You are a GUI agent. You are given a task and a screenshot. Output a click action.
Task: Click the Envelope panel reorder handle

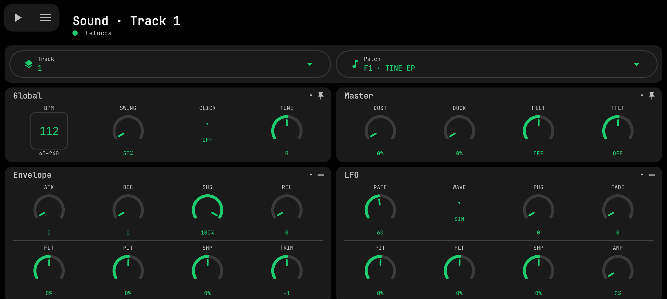click(x=321, y=175)
